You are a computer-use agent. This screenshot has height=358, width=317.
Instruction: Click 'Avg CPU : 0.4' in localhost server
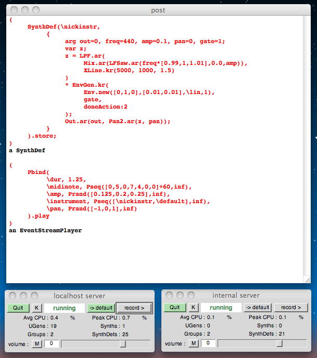pos(41,318)
